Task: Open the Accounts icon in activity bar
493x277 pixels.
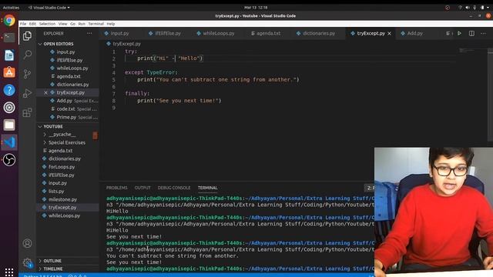Action: click(x=28, y=243)
